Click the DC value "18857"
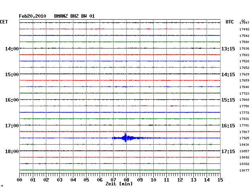Viewport: 251px width, 190px height. (x=244, y=151)
